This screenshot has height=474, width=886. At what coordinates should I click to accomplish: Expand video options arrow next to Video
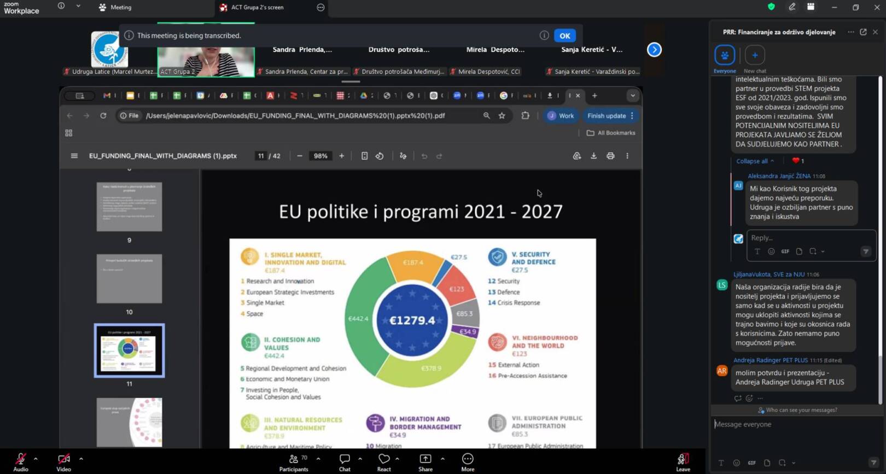pos(81,459)
